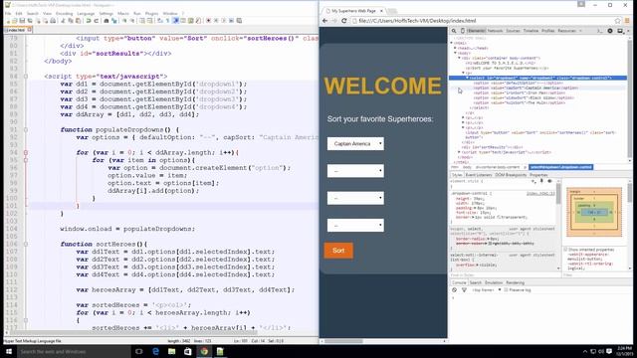Click the Redo arrow in Notepad++ toolbar

pos(97,21)
